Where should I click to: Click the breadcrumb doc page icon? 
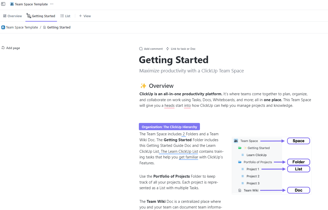(45, 27)
